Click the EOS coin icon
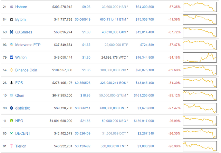The image size is (221, 153). [x=12, y=83]
